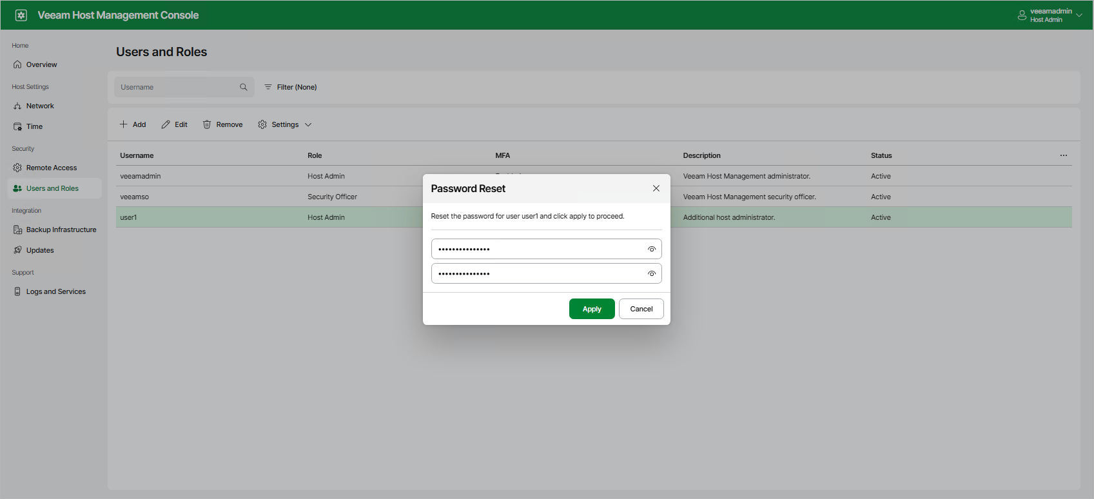Select Users and Roles in sidebar
The image size is (1094, 499).
pyautogui.click(x=54, y=188)
